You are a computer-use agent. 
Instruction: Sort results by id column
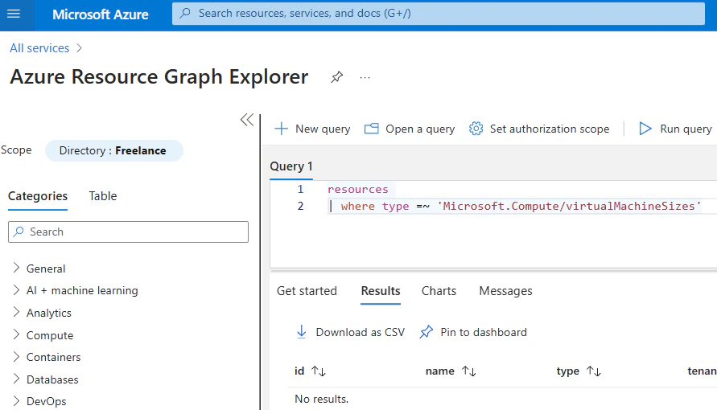[310, 371]
